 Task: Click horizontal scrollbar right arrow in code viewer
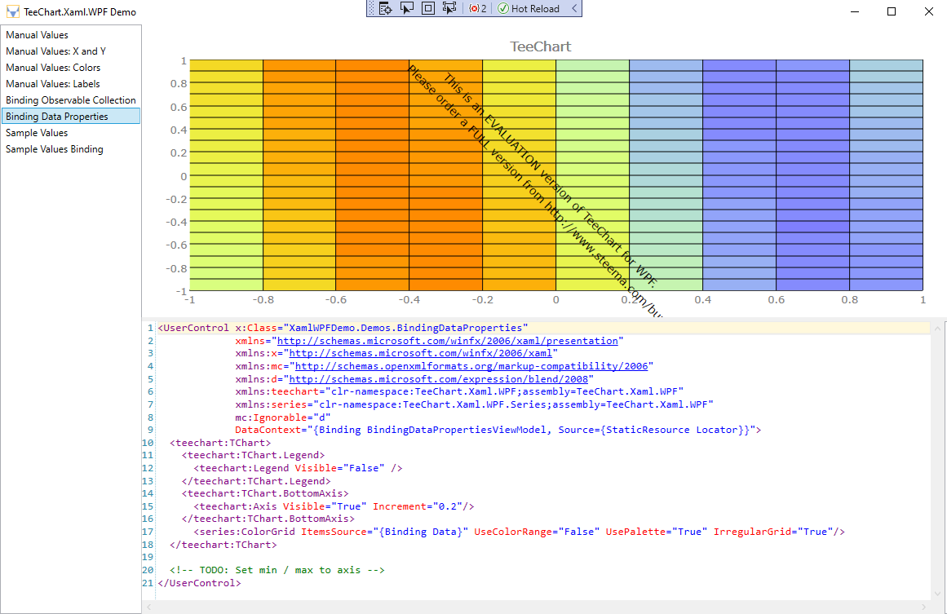tap(924, 607)
